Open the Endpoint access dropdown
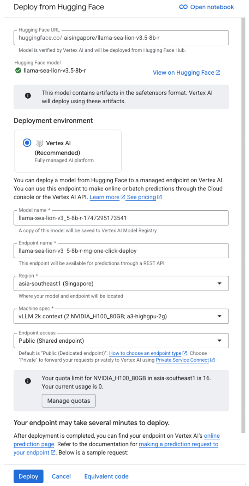Viewport: 249px width, 486px height. (220, 340)
